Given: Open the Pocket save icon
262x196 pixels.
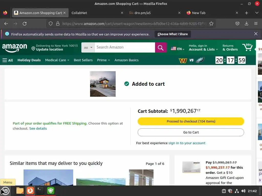Looking at the screenshot, I should click(x=237, y=24).
